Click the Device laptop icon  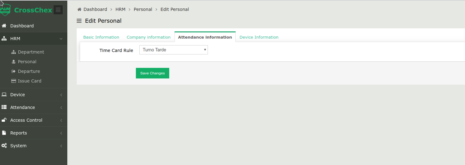(4, 95)
